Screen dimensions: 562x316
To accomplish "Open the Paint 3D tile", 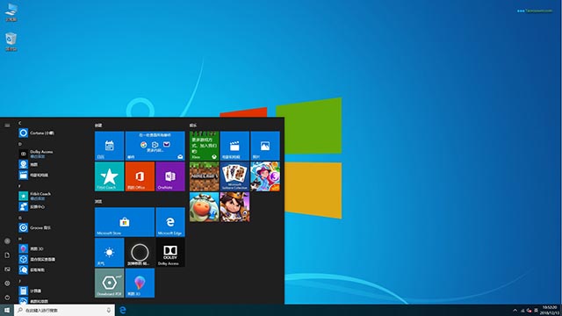I will 140,283.
